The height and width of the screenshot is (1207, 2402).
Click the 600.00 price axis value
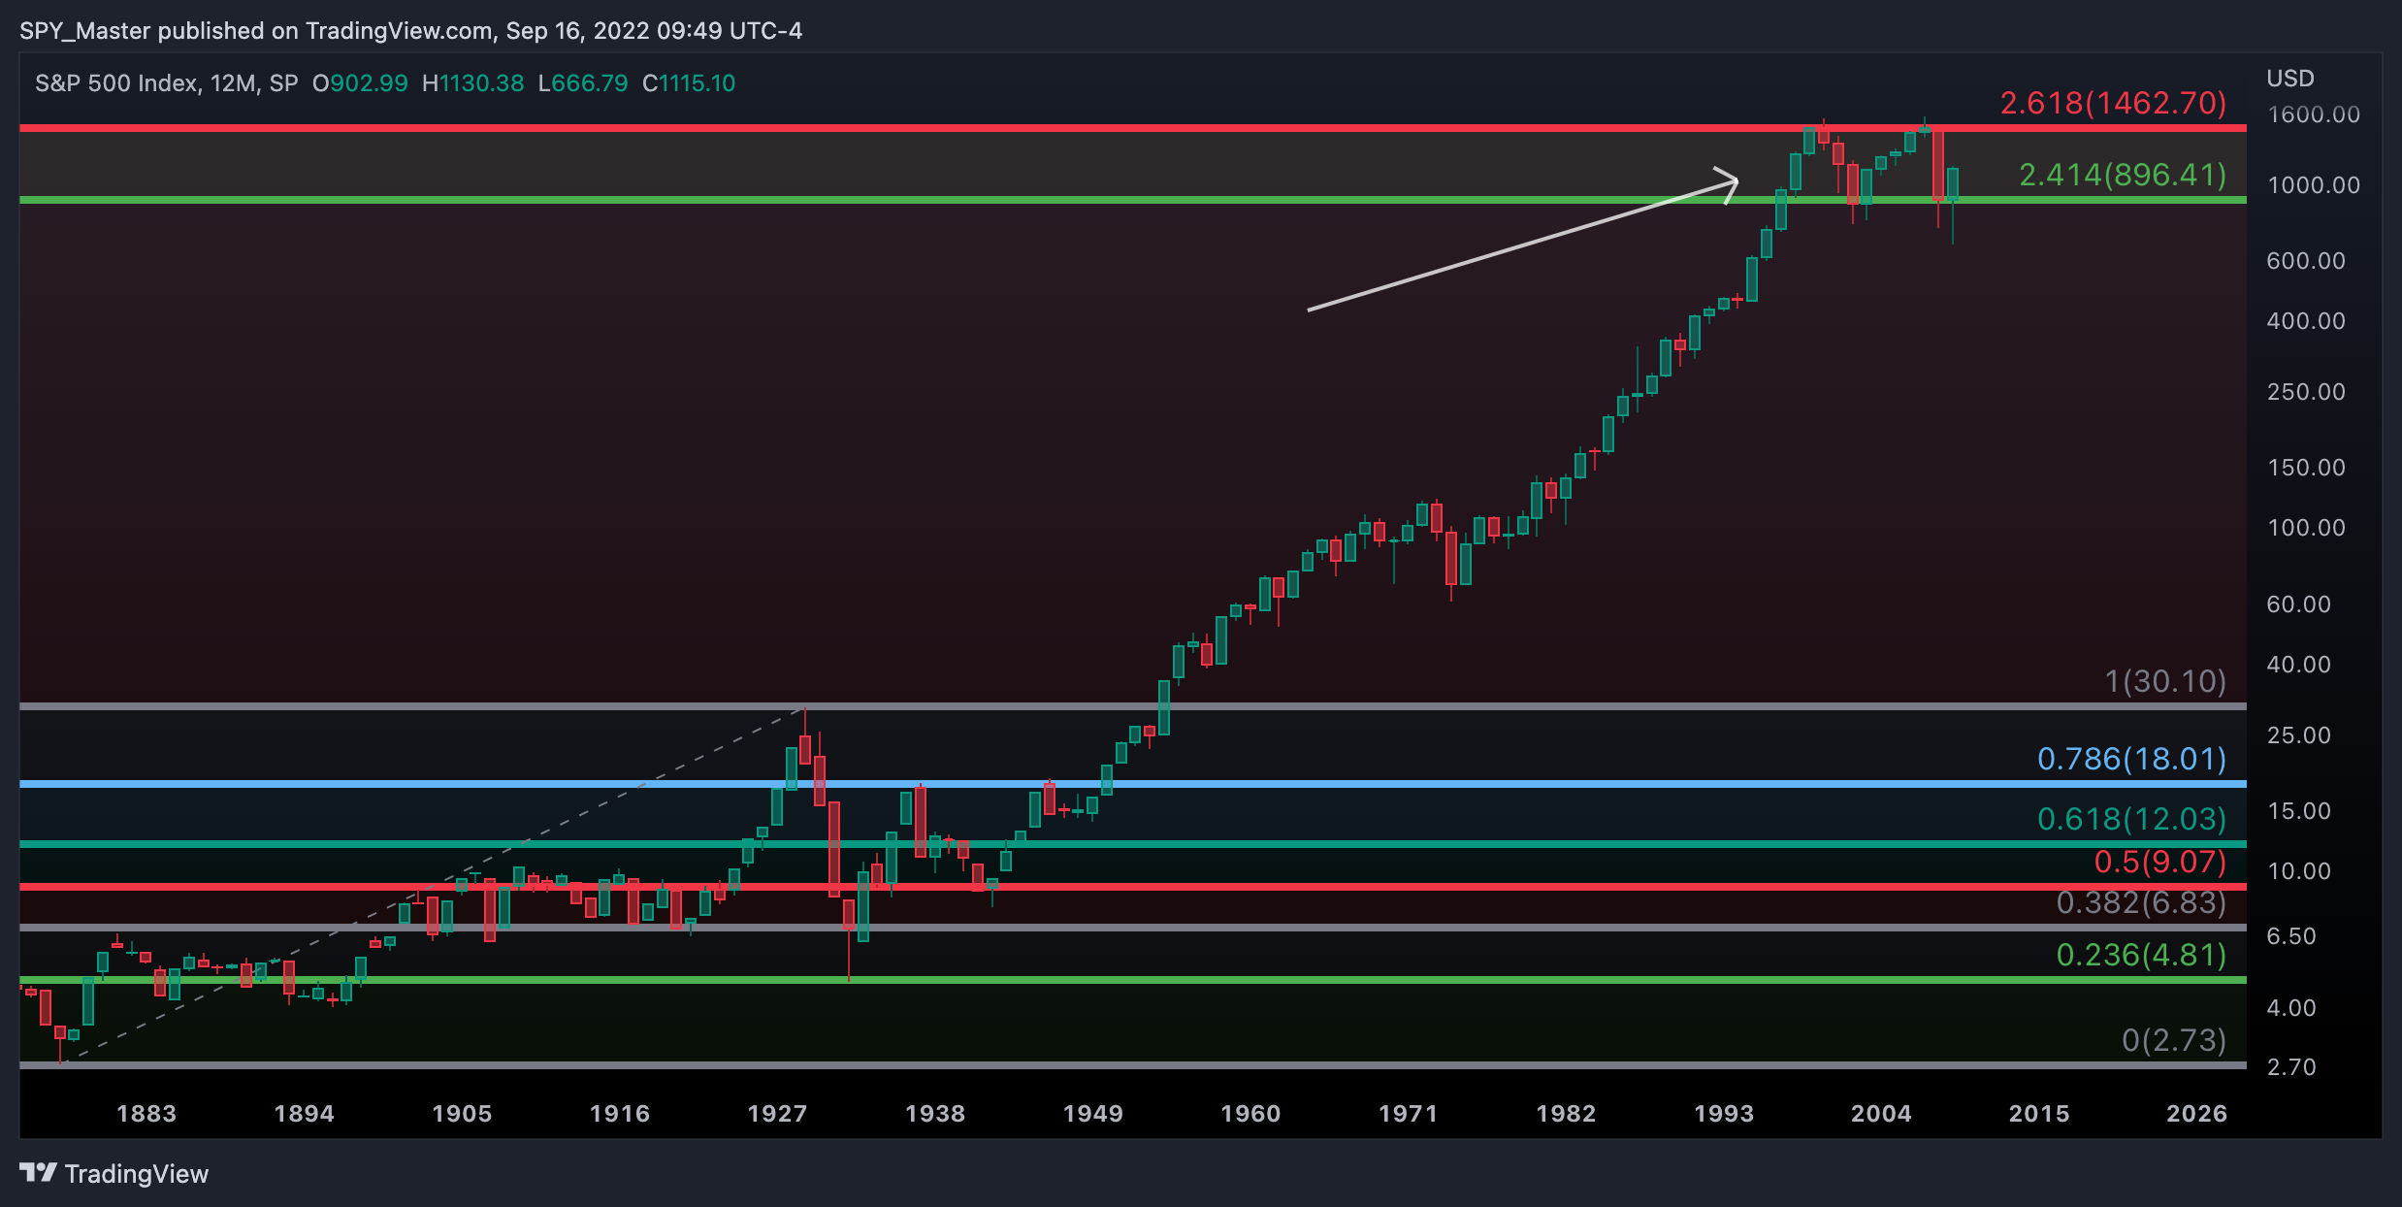coord(2306,261)
